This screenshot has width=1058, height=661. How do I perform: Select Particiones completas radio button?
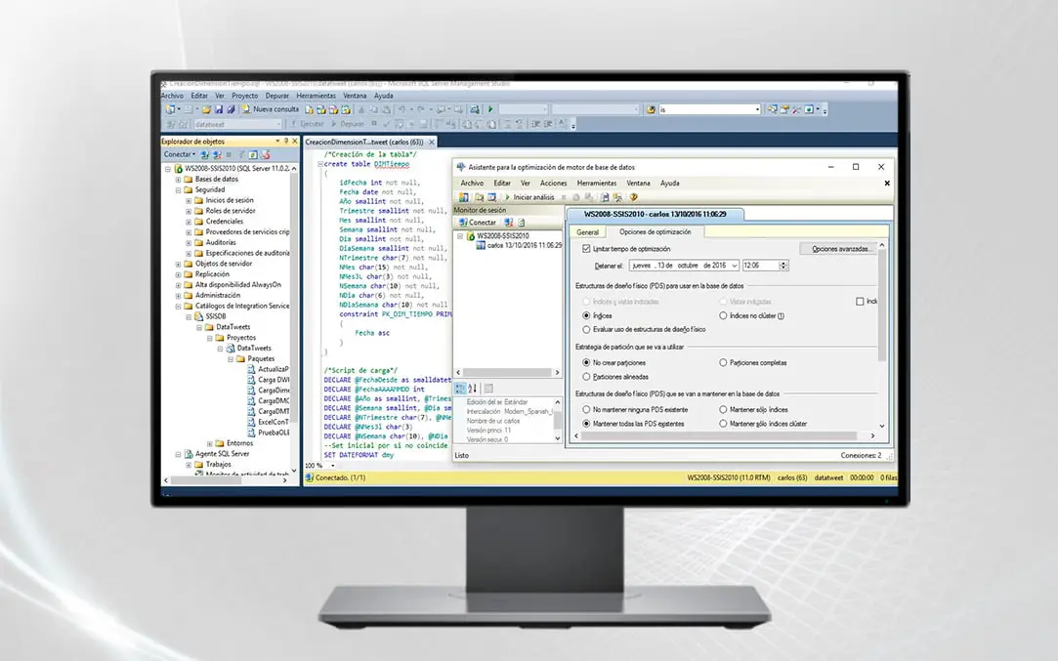click(723, 363)
